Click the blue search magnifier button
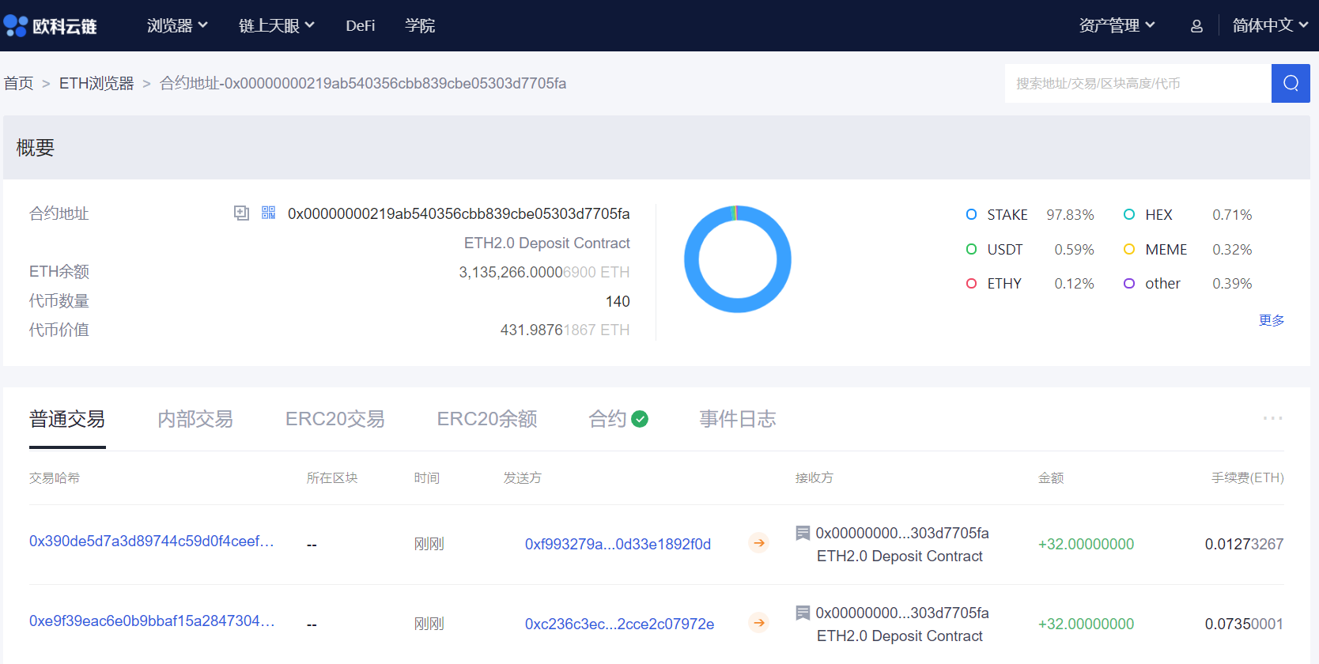Viewport: 1319px width, 664px height. tap(1291, 83)
